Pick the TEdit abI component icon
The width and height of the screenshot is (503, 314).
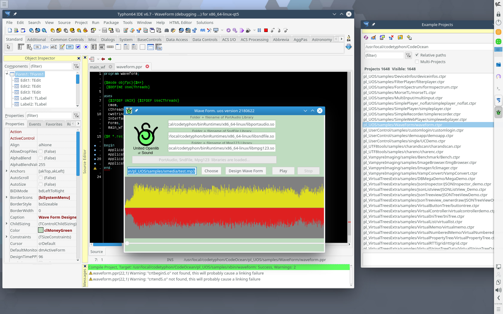pyautogui.click(x=54, y=47)
